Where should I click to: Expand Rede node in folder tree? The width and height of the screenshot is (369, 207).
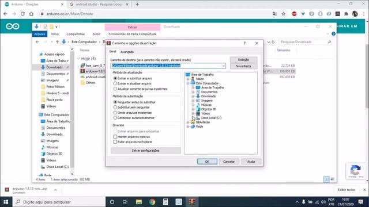click(188, 126)
